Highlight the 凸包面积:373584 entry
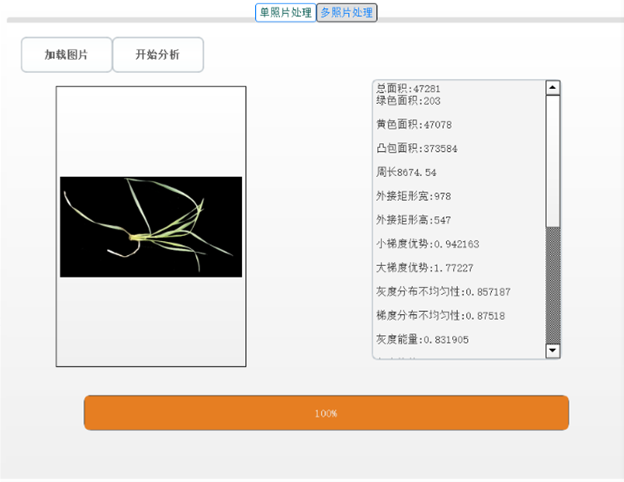 (416, 149)
